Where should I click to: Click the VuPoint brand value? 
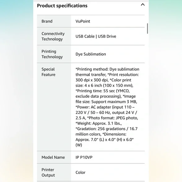click(x=83, y=21)
